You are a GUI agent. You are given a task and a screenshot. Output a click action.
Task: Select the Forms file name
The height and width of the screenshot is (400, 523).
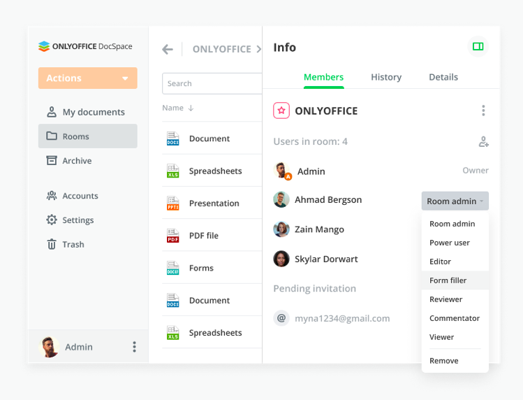click(x=201, y=268)
